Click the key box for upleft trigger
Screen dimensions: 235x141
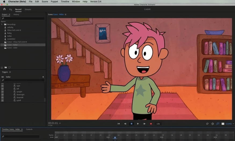point(2,100)
